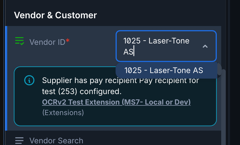The width and height of the screenshot is (240, 145).
Task: Click the red required asterisk on Vendor ID
Action: pyautogui.click(x=67, y=42)
